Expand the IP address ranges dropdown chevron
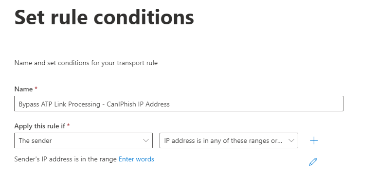This screenshot has width=378, height=175. [291, 140]
